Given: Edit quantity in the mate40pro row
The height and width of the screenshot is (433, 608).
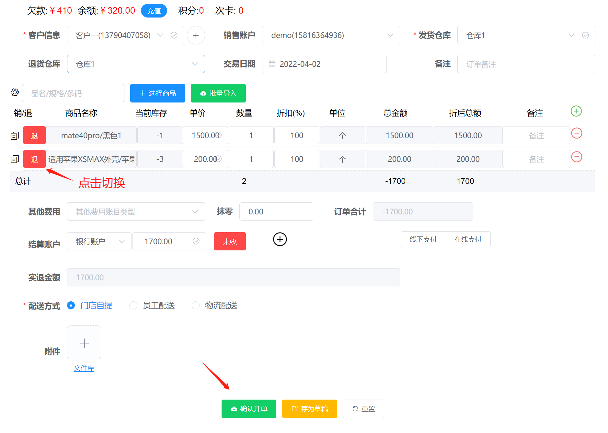Looking at the screenshot, I should (x=251, y=135).
